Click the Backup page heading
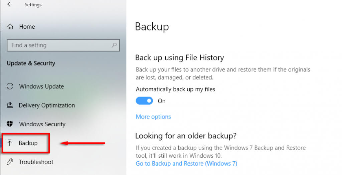 click(x=152, y=27)
